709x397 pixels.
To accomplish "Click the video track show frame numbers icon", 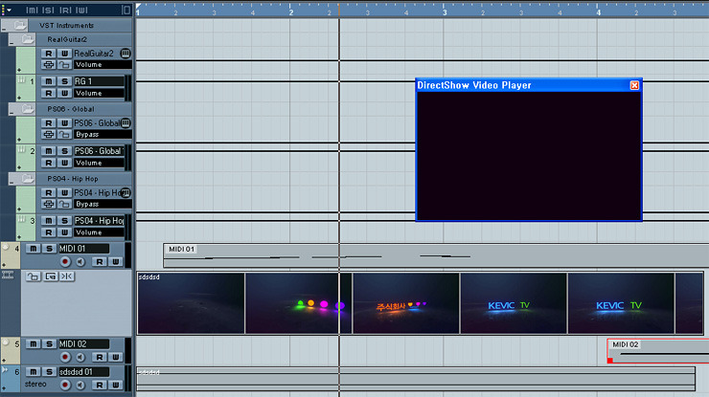I will 50,276.
